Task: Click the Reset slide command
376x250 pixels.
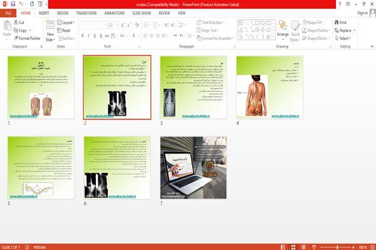Action: click(64, 31)
